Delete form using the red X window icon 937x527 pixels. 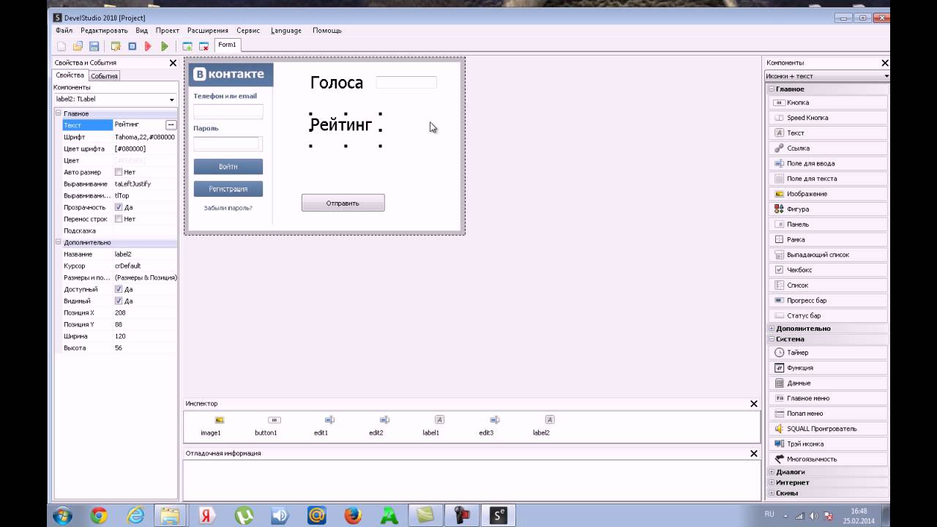204,46
